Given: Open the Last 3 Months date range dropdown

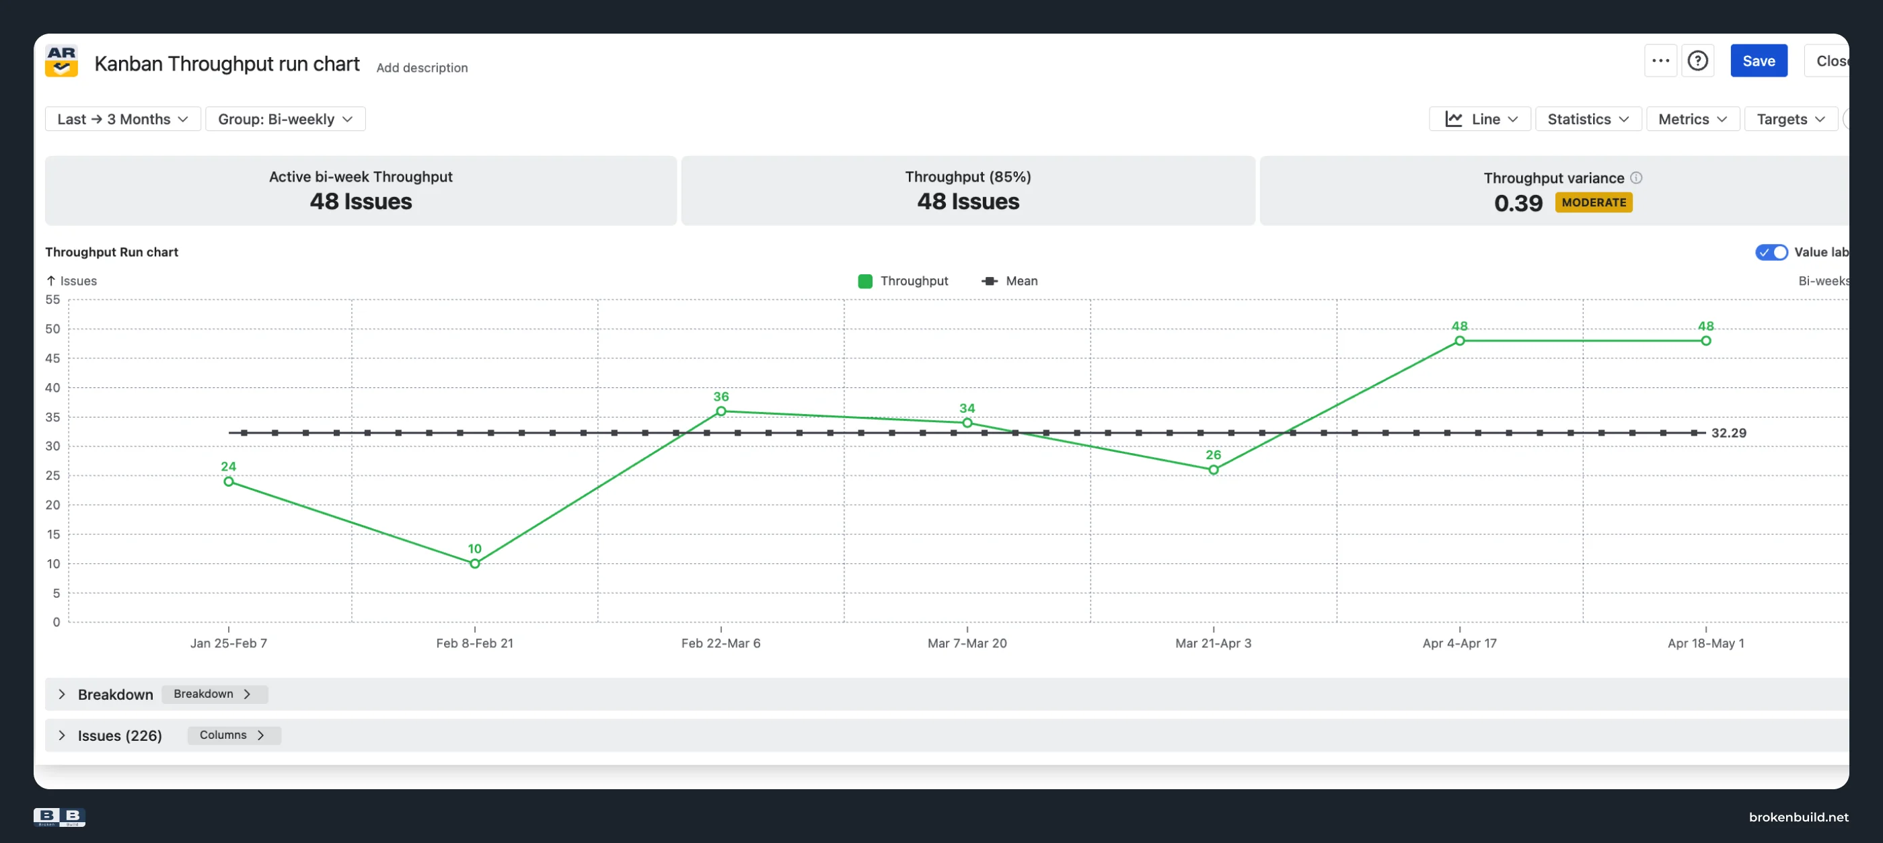Looking at the screenshot, I should [123, 119].
